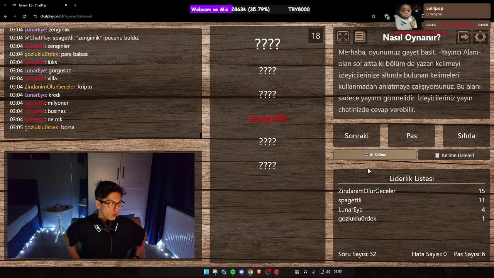Click the red word Zenginlik
This screenshot has height=278, width=494.
(267, 118)
